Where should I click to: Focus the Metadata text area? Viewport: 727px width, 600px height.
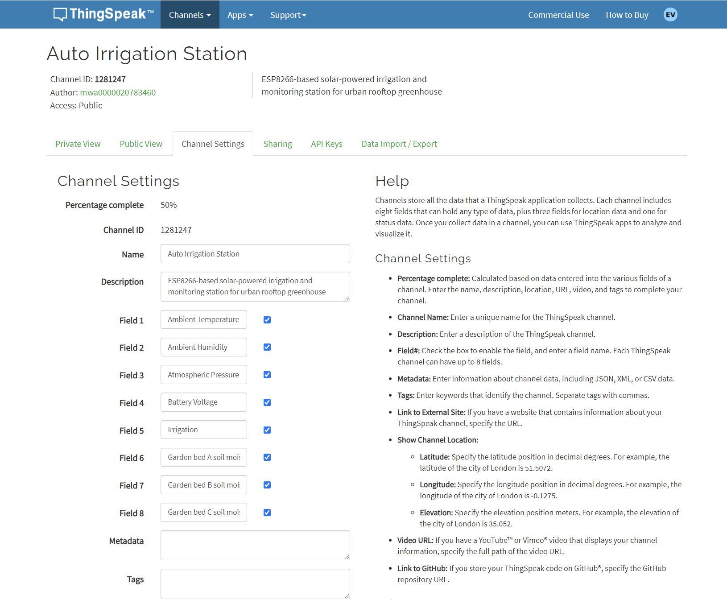(x=255, y=545)
